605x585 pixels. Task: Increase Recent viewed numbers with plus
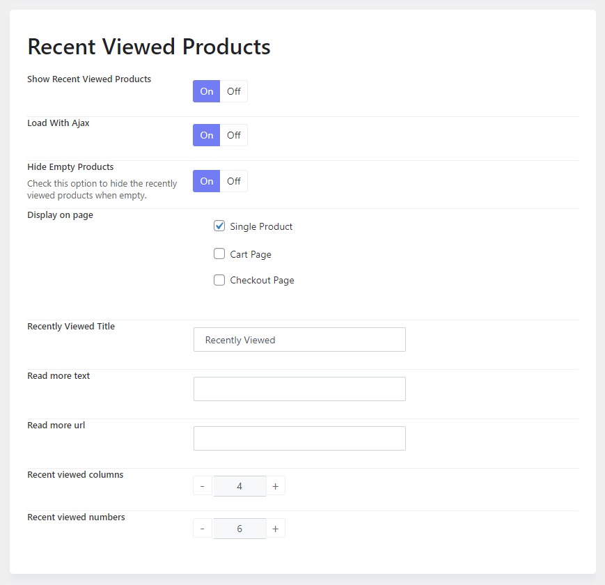click(x=276, y=529)
